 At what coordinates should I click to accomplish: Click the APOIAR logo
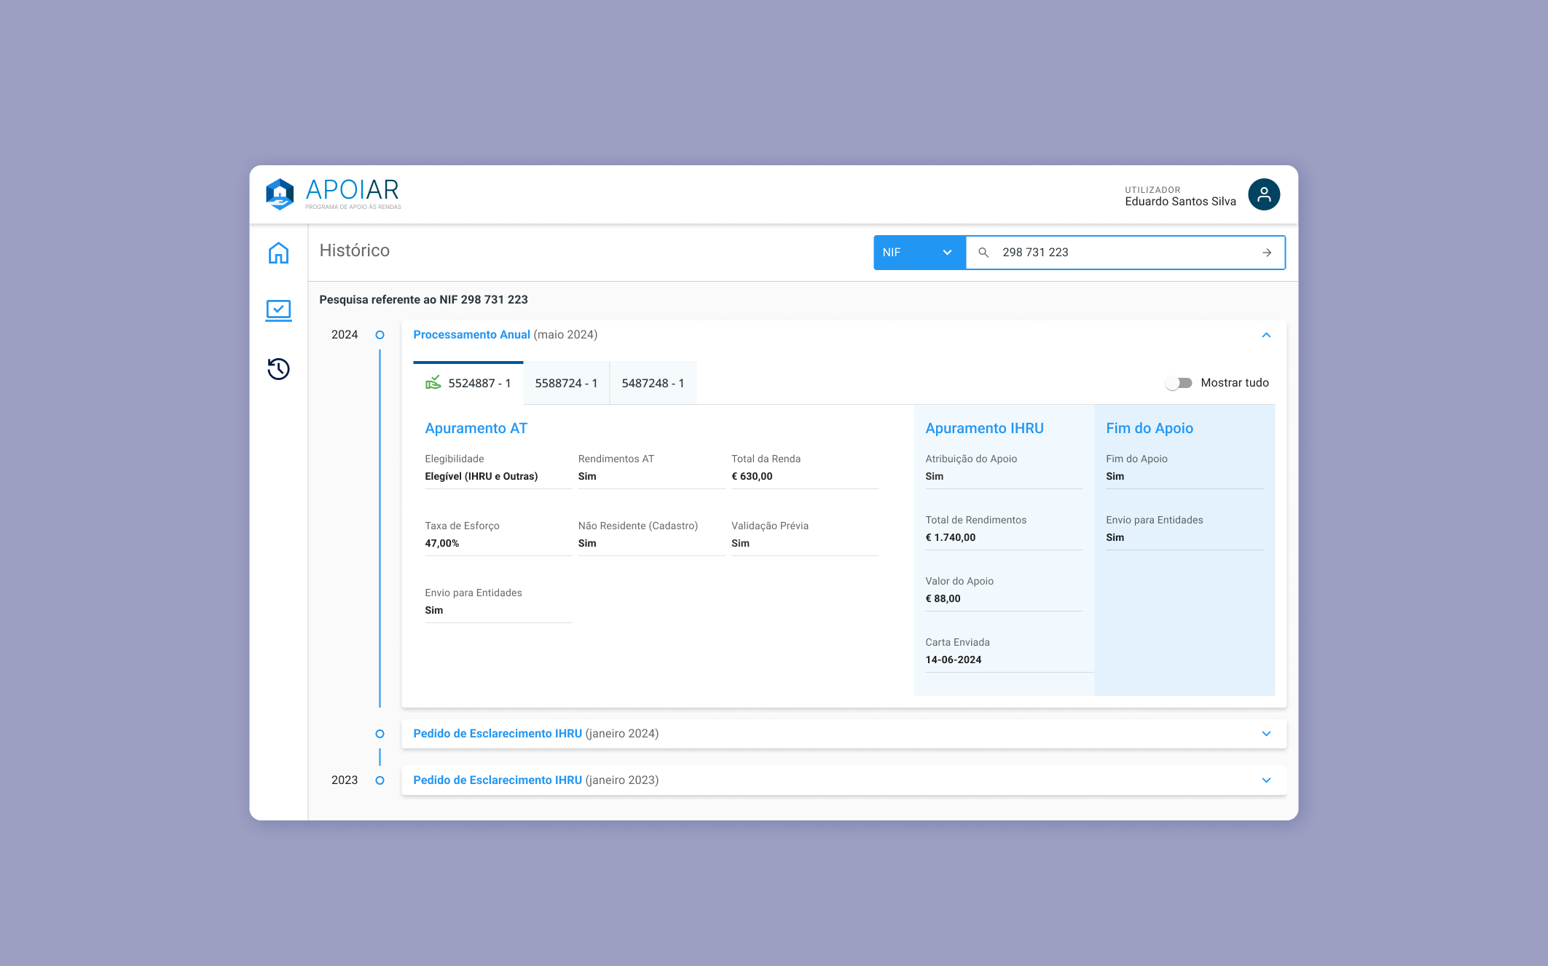[334, 194]
